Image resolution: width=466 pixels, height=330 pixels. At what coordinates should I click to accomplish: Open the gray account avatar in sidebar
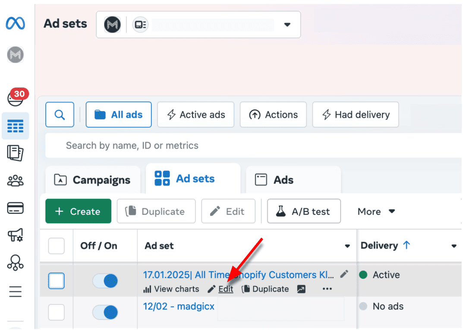pyautogui.click(x=15, y=55)
